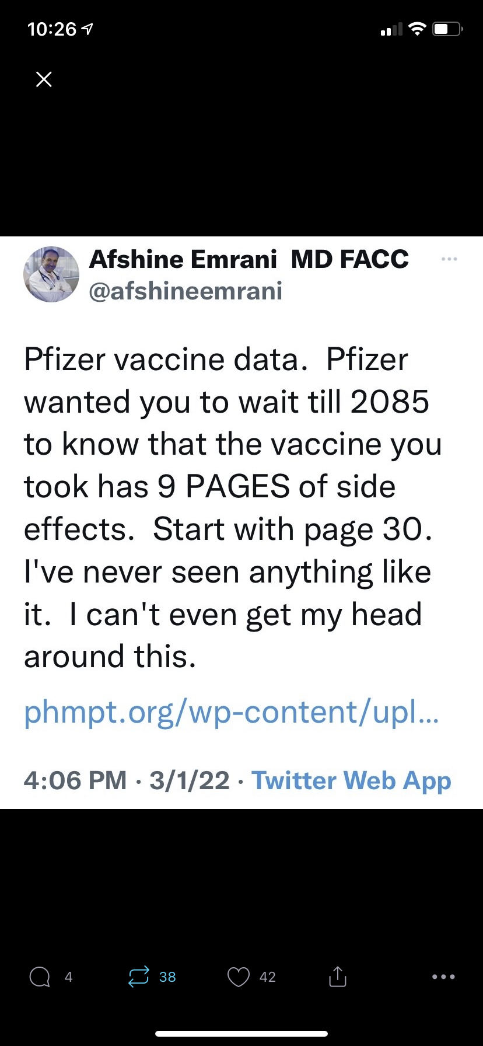Tap the retweet arrows icon

pyautogui.click(x=139, y=977)
